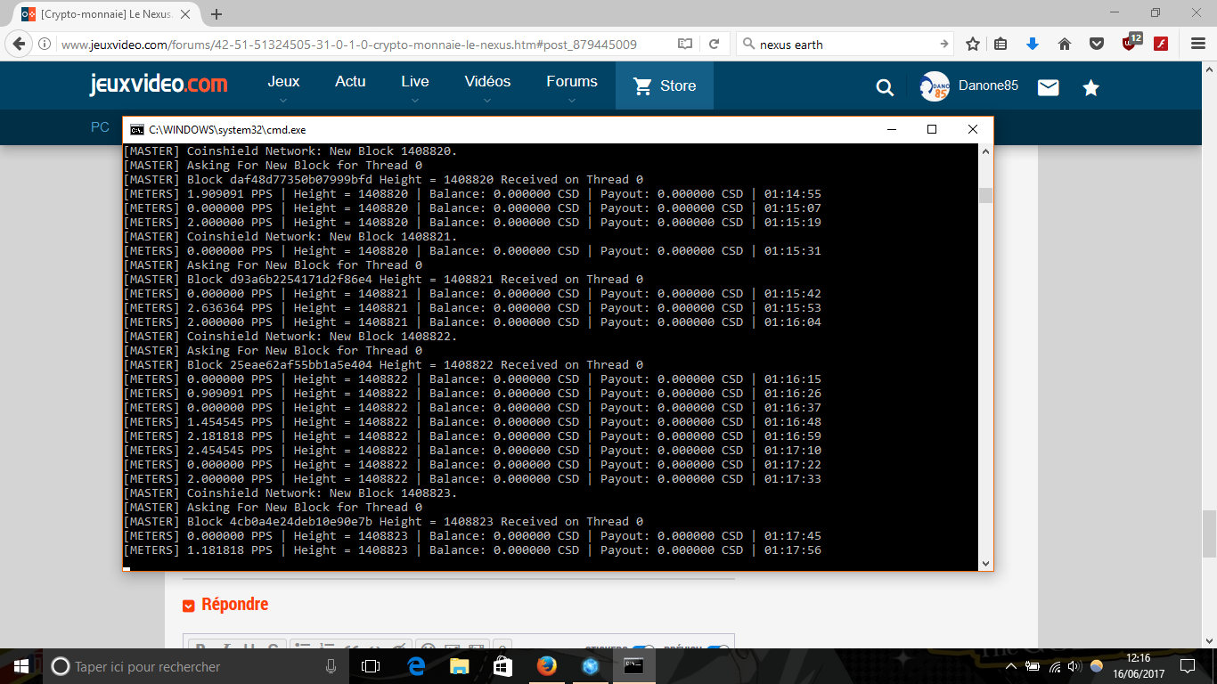Open the cmd.exe window system menu icon
The width and height of the screenshot is (1217, 684).
136,129
